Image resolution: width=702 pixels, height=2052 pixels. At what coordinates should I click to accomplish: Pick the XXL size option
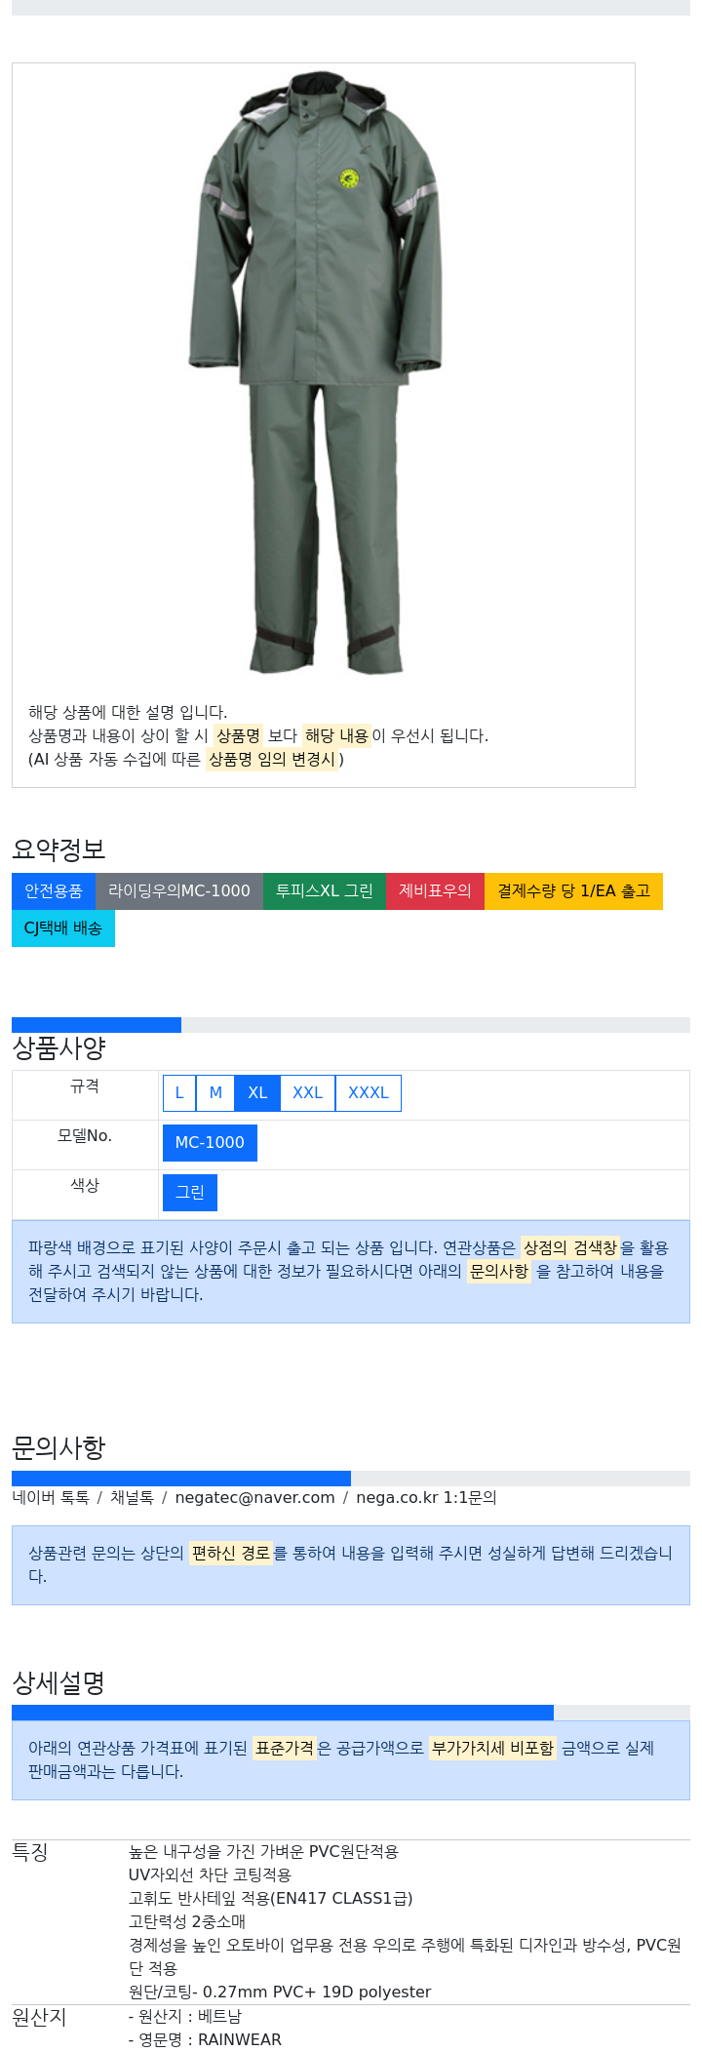click(x=307, y=1093)
